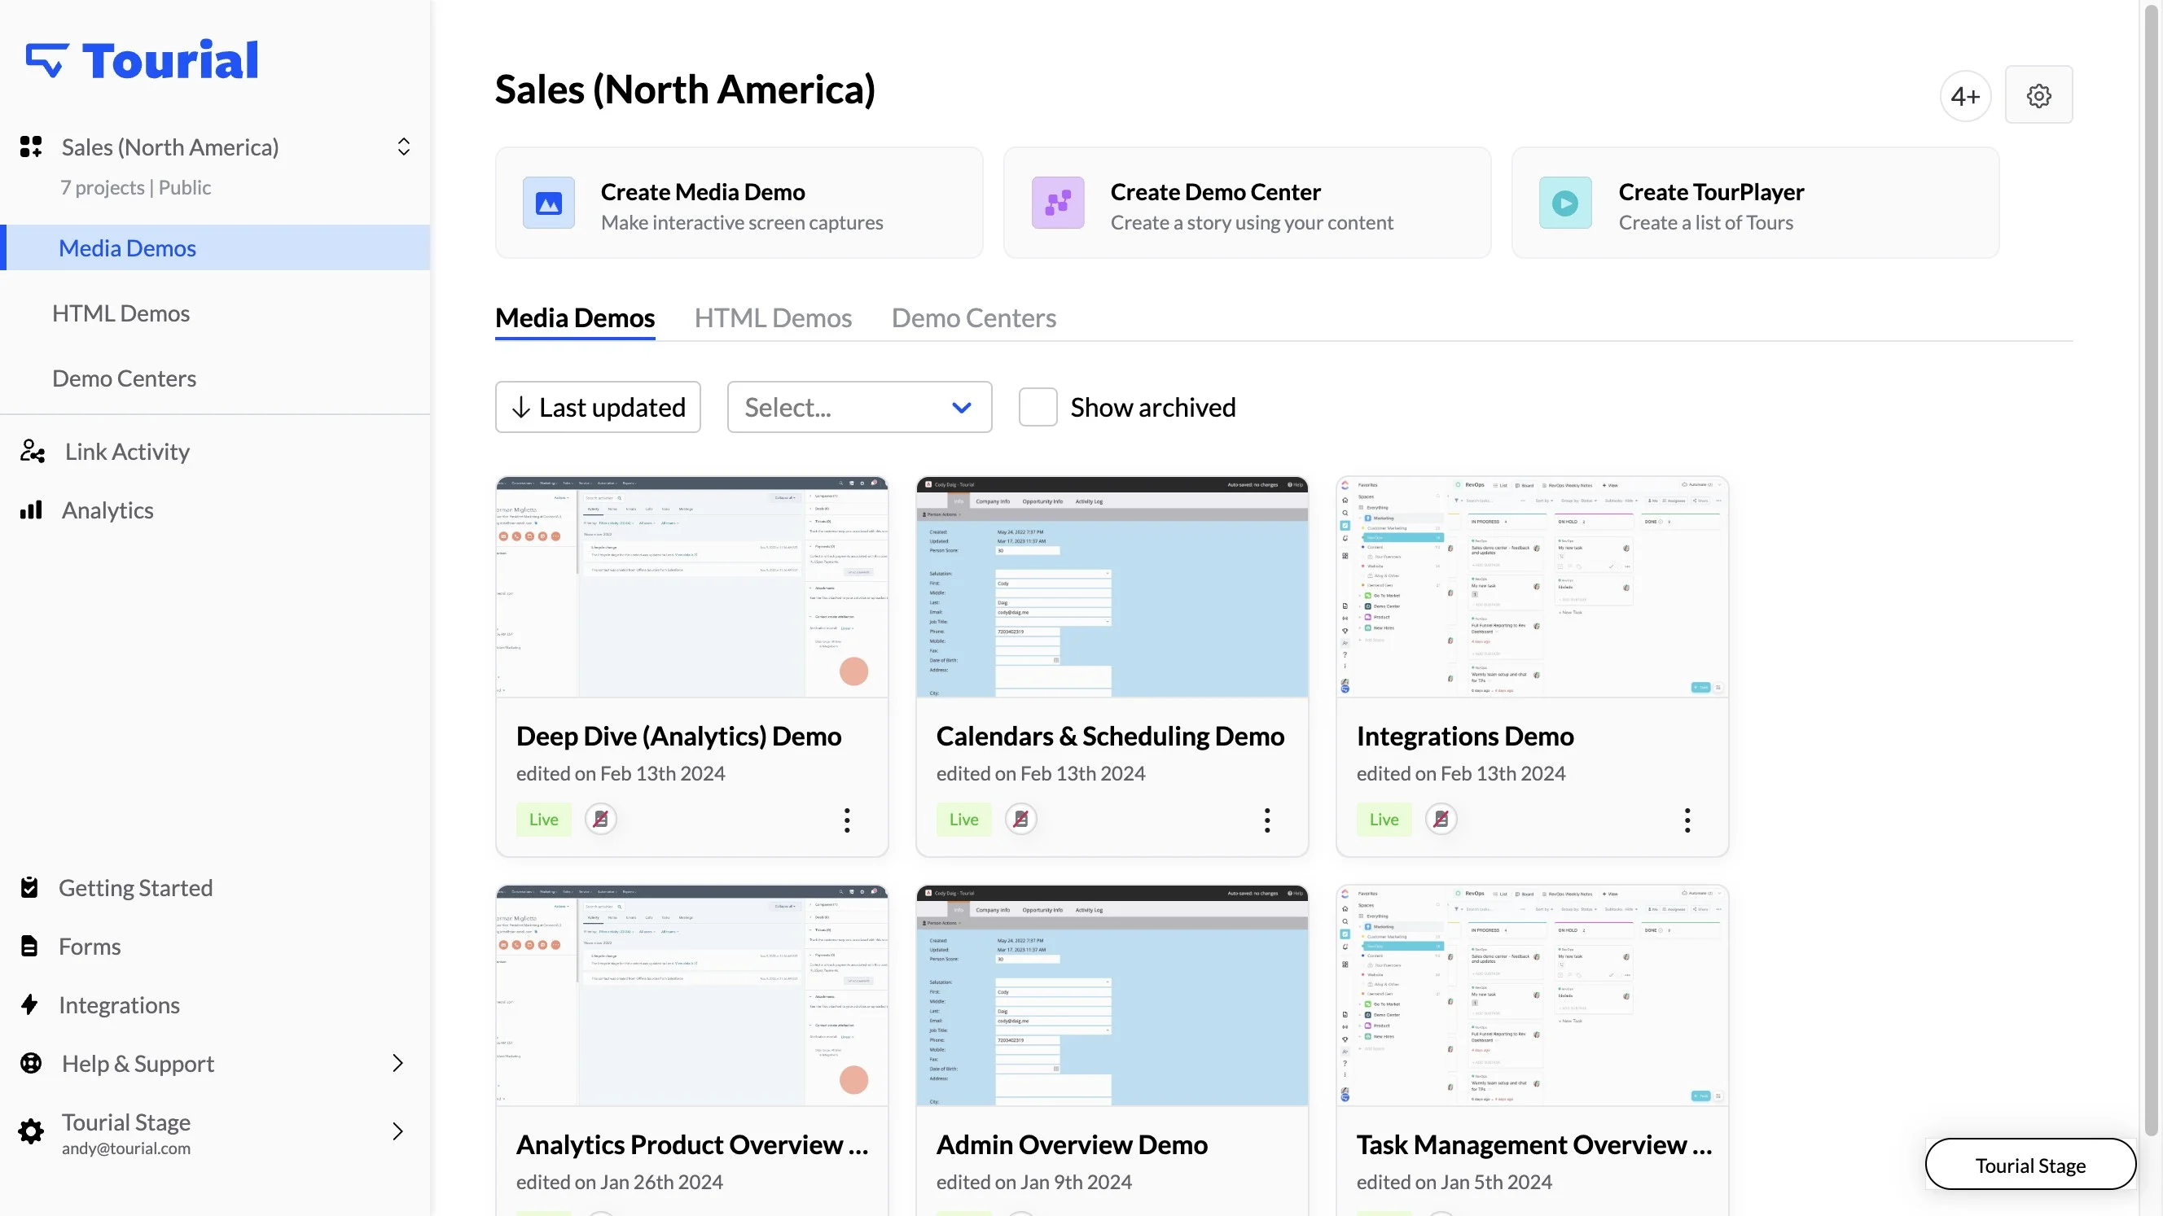Click the Help & Support lifebuoy icon

pos(31,1063)
